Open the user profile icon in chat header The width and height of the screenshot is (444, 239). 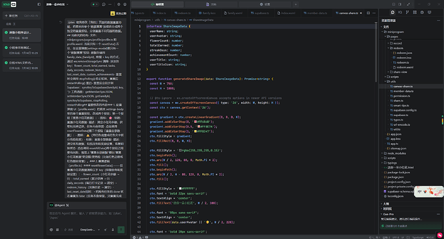click(x=125, y=5)
